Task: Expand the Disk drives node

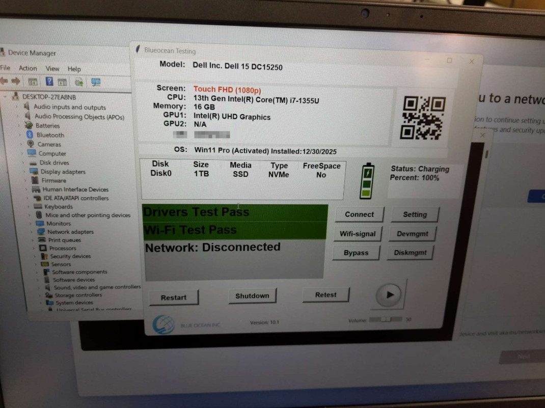Action: [23, 162]
